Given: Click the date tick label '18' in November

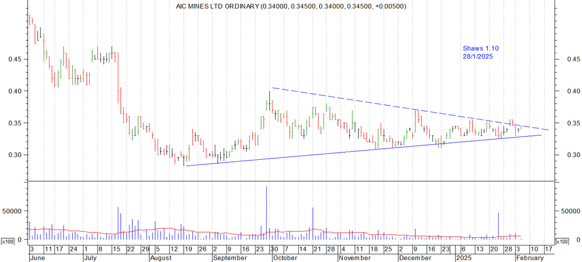Looking at the screenshot, I should tap(373, 249).
